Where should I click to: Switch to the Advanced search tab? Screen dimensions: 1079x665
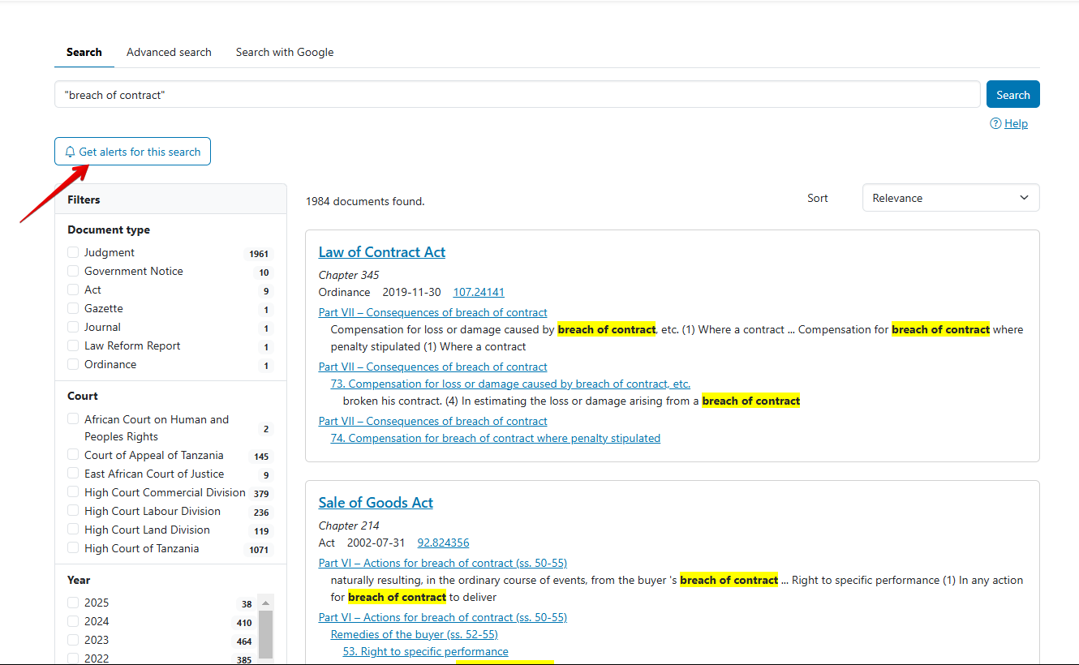(x=169, y=52)
